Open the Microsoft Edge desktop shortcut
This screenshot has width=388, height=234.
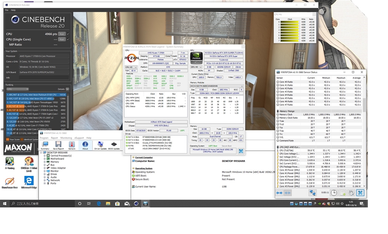coord(29,182)
